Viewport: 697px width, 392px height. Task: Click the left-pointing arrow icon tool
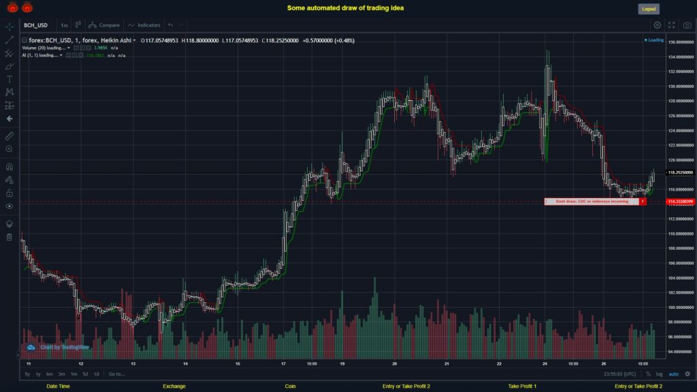pos(10,118)
